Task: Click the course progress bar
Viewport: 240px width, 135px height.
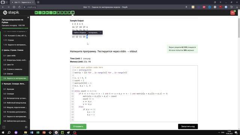Action: (x=15, y=28)
